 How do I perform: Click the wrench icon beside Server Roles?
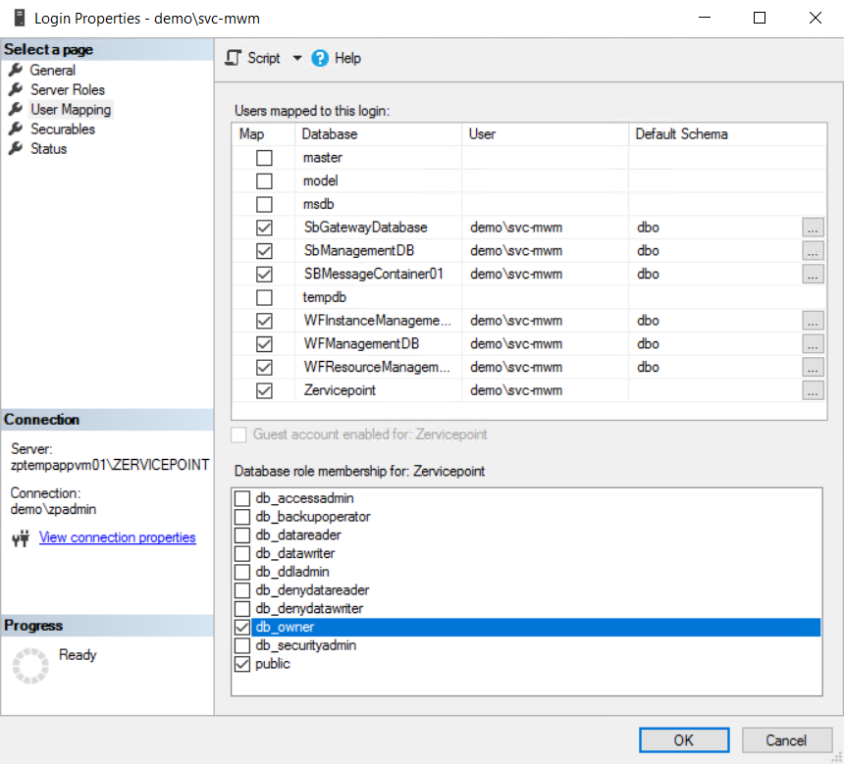tap(15, 90)
